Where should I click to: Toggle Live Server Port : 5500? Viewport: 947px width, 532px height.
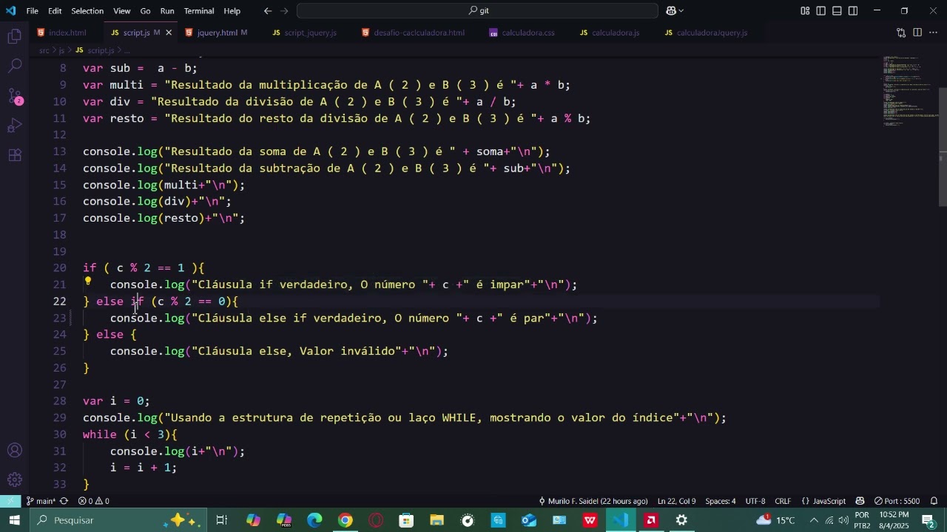[x=897, y=501]
